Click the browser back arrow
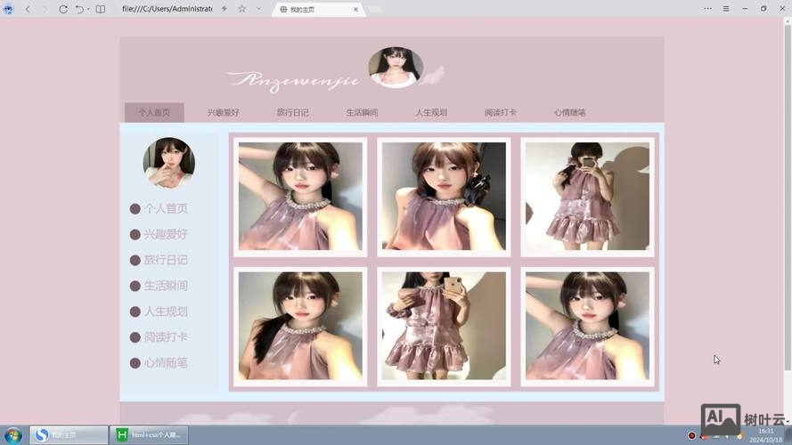This screenshot has width=792, height=445. pyautogui.click(x=28, y=9)
